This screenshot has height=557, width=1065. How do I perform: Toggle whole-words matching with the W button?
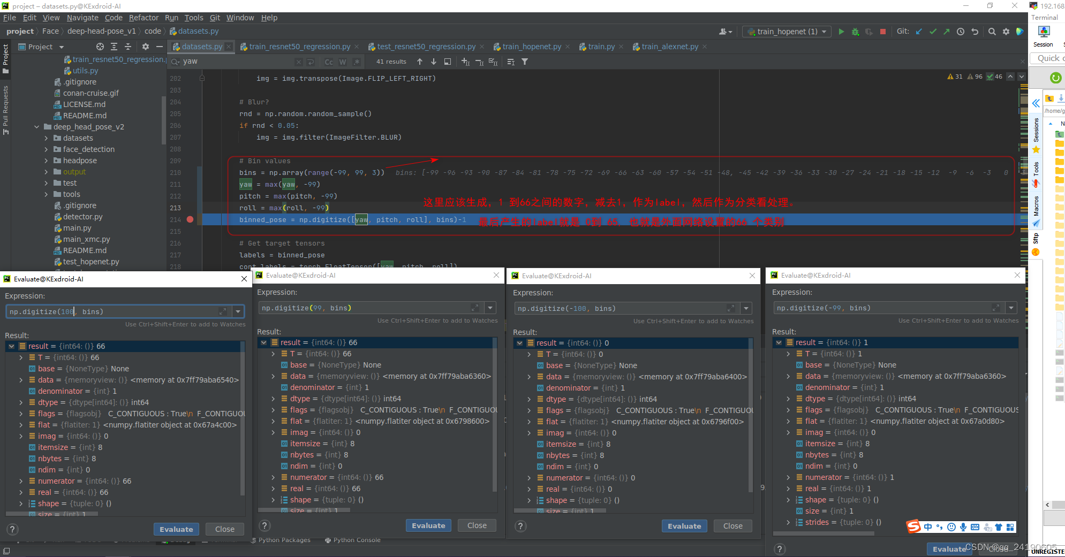pyautogui.click(x=343, y=62)
